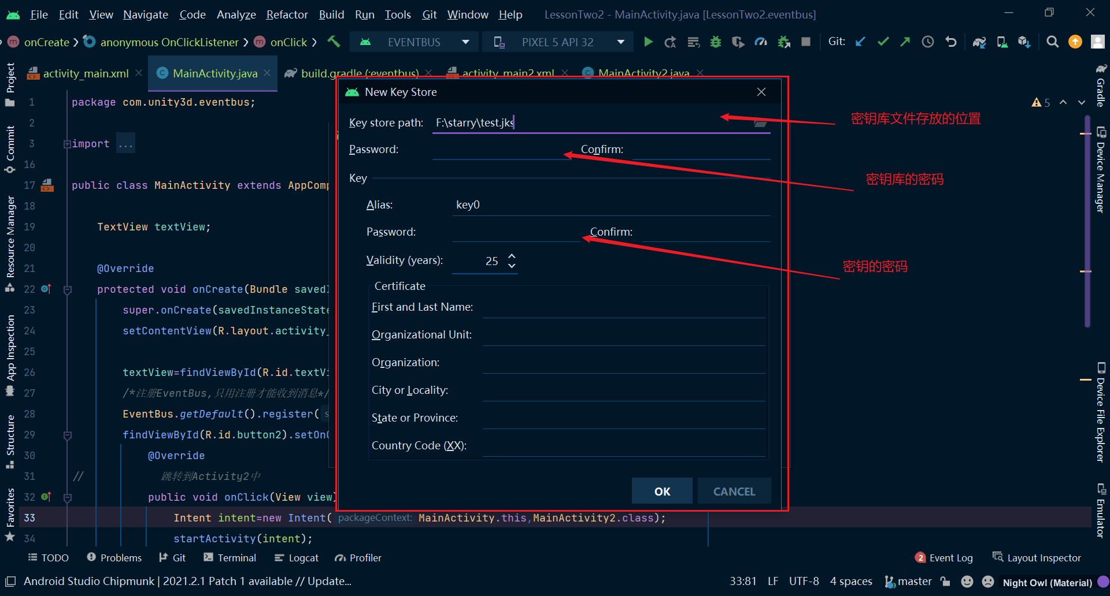1110x596 pixels.
Task: Click the orange update arrow icon
Action: (x=1075, y=42)
